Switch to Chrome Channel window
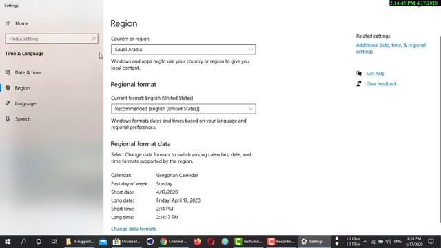Image resolution: width=441 pixels, height=248 pixels. pyautogui.click(x=173, y=242)
